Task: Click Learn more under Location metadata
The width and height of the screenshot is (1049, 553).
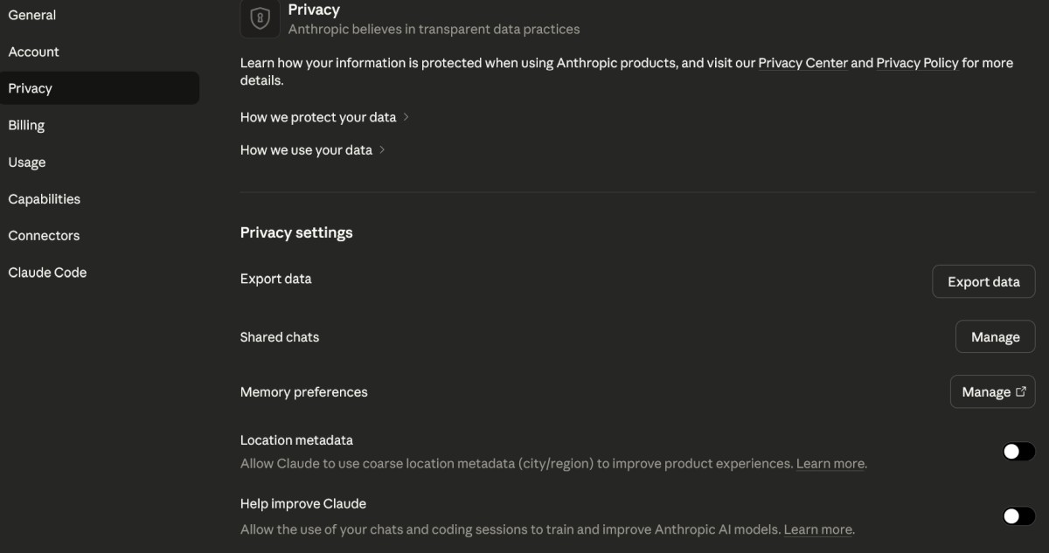Action: pyautogui.click(x=830, y=464)
